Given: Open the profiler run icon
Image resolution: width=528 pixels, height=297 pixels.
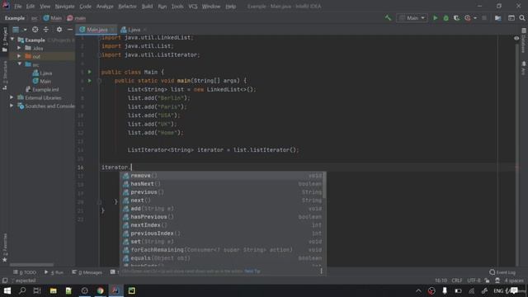Looking at the screenshot, I should pos(468,18).
